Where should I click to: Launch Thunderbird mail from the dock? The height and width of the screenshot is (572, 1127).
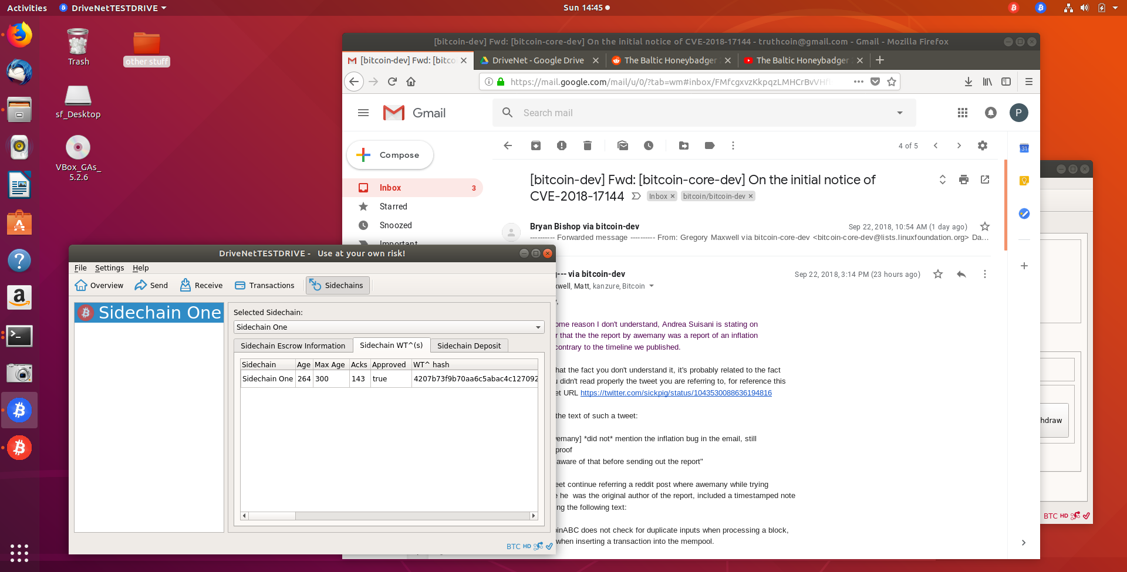click(x=19, y=72)
